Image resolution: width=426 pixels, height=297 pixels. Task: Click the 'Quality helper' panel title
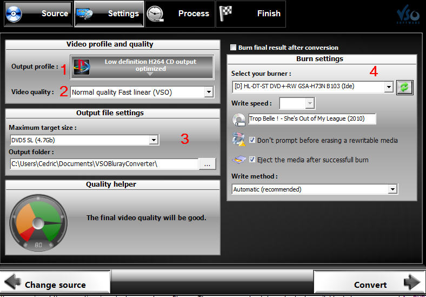[x=111, y=184]
